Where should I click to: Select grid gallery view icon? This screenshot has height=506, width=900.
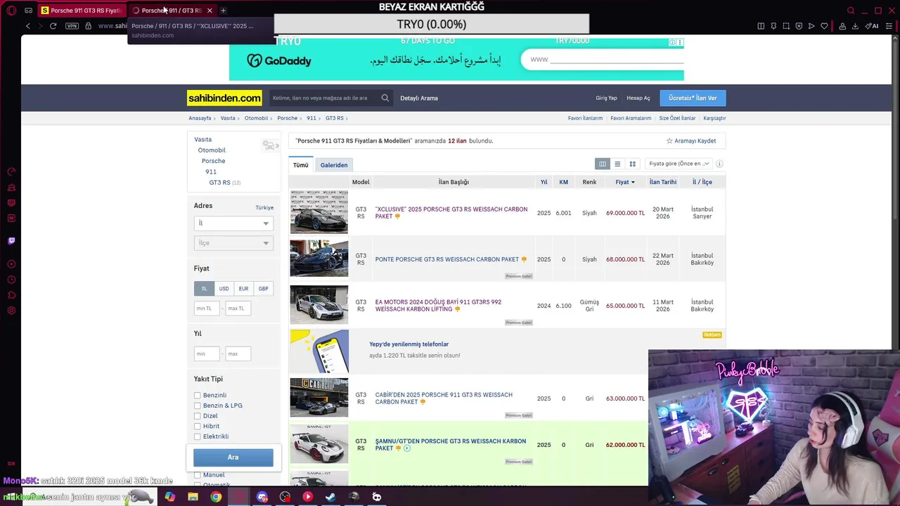tap(632, 164)
